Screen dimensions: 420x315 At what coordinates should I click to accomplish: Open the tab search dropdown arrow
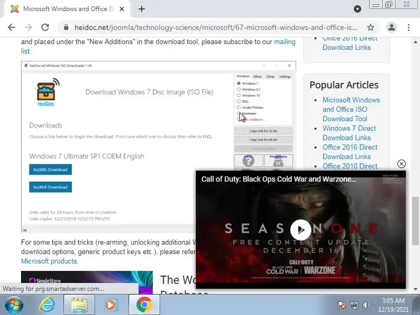(x=358, y=9)
